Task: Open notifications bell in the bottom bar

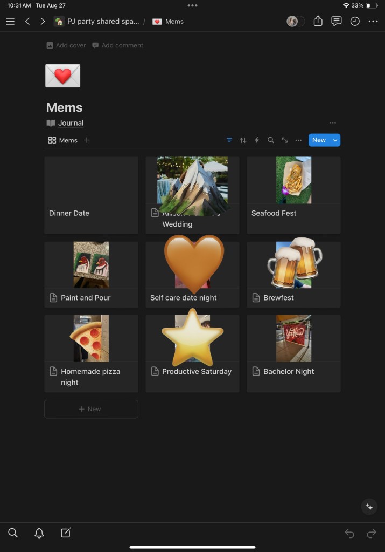Action: coord(39,533)
